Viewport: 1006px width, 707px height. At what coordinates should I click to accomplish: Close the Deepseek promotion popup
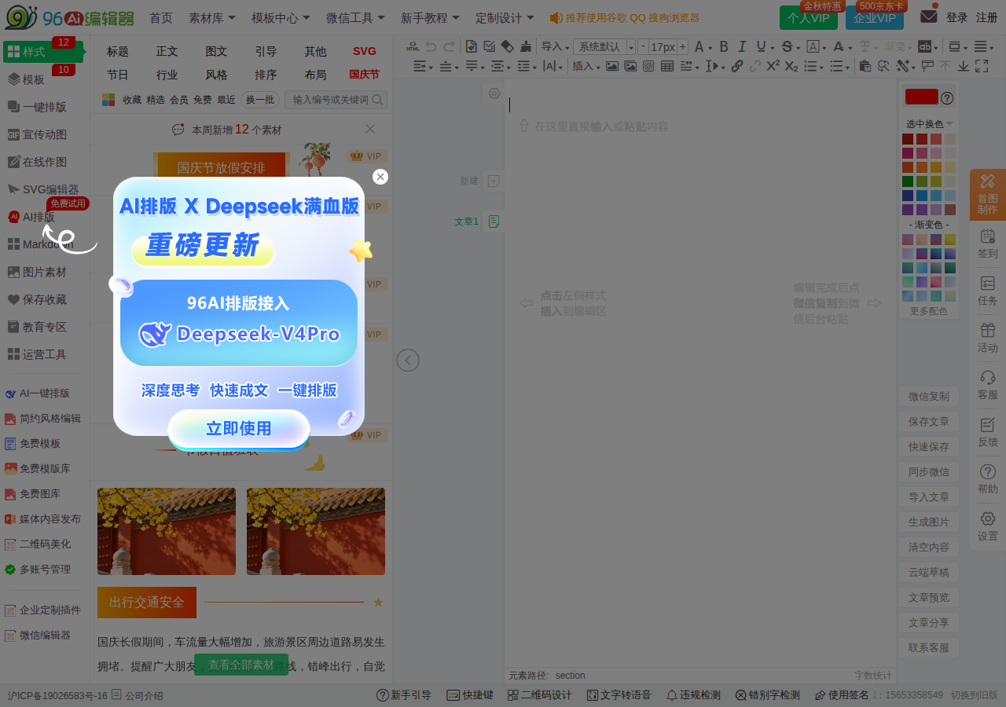coord(380,177)
